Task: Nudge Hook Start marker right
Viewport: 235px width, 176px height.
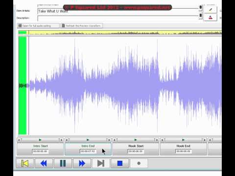Action: click(x=157, y=140)
